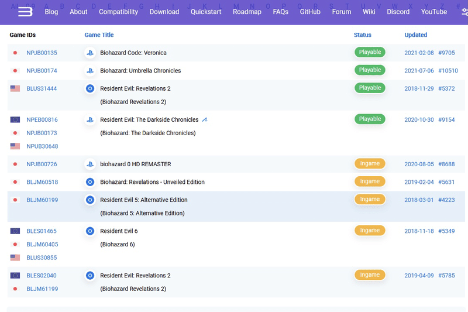This screenshot has height=312, width=468.
Task: Click Playable badge for Biohazard Code: Veronica
Action: [370, 52]
